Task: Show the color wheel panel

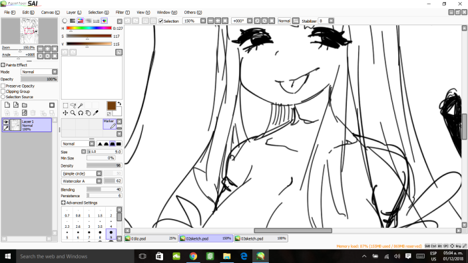Action: (x=65, y=21)
